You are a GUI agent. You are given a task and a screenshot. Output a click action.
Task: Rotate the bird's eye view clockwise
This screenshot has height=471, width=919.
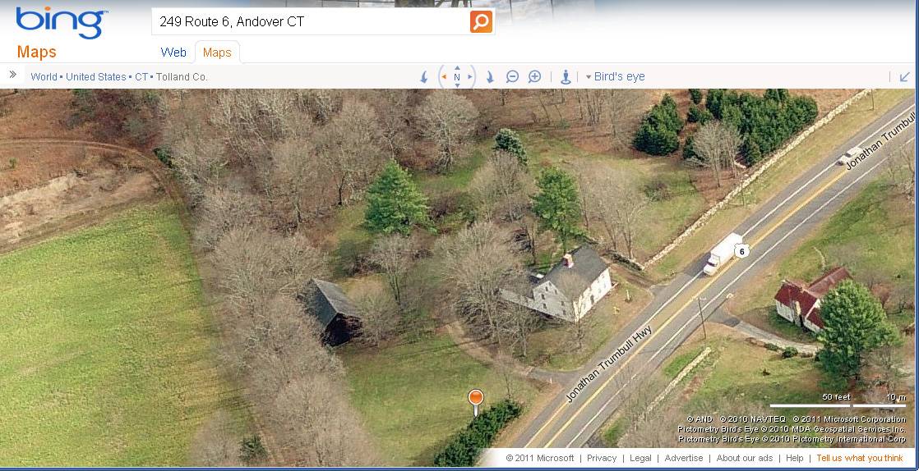pos(489,77)
